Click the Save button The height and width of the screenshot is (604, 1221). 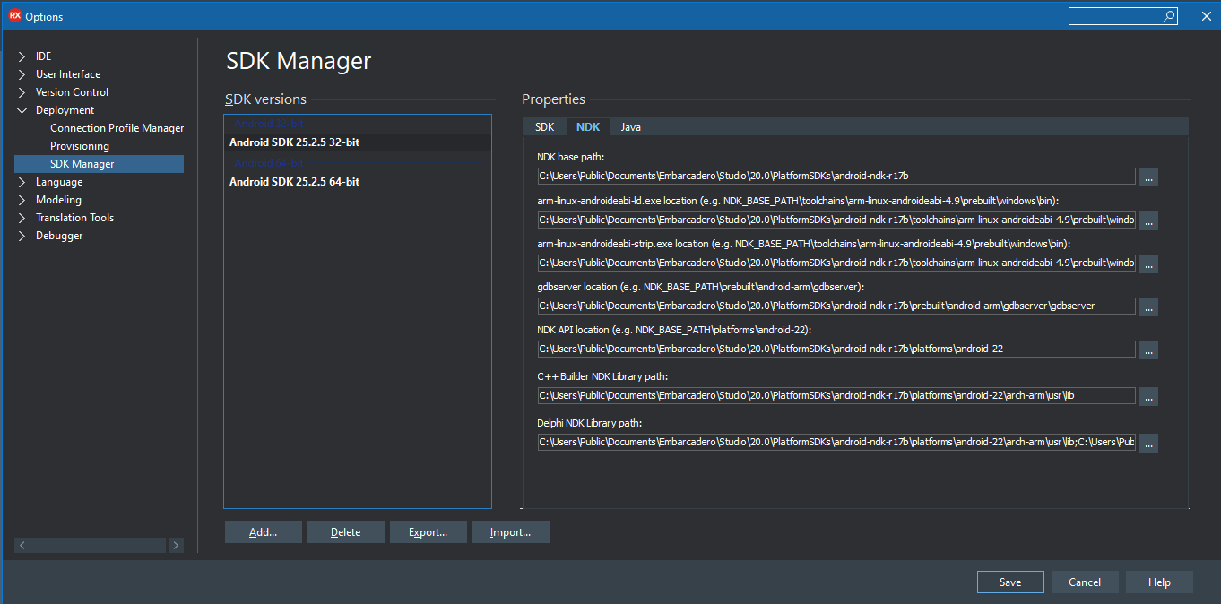click(1010, 582)
